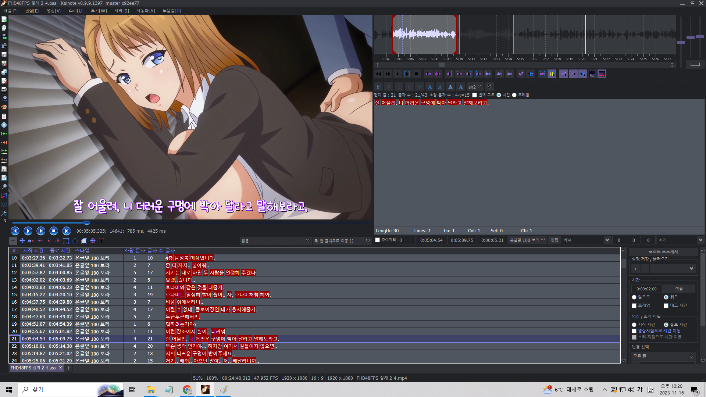The height and width of the screenshot is (397, 706).
Task: Click the audio stop square button
Action: pyautogui.click(x=417, y=74)
